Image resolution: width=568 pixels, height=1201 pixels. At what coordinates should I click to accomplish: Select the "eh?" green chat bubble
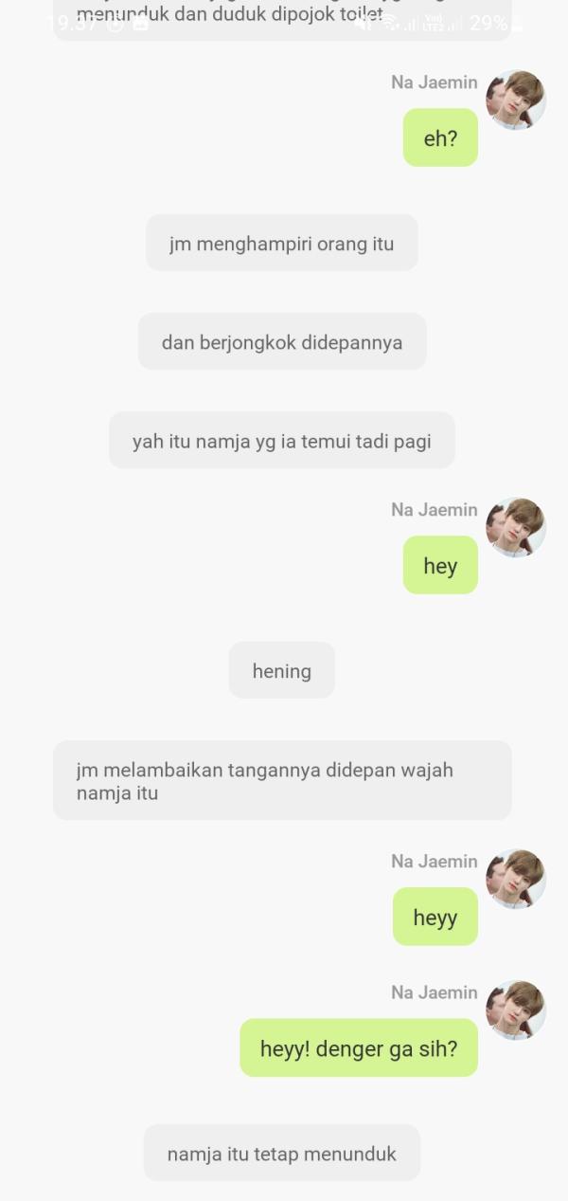point(440,138)
